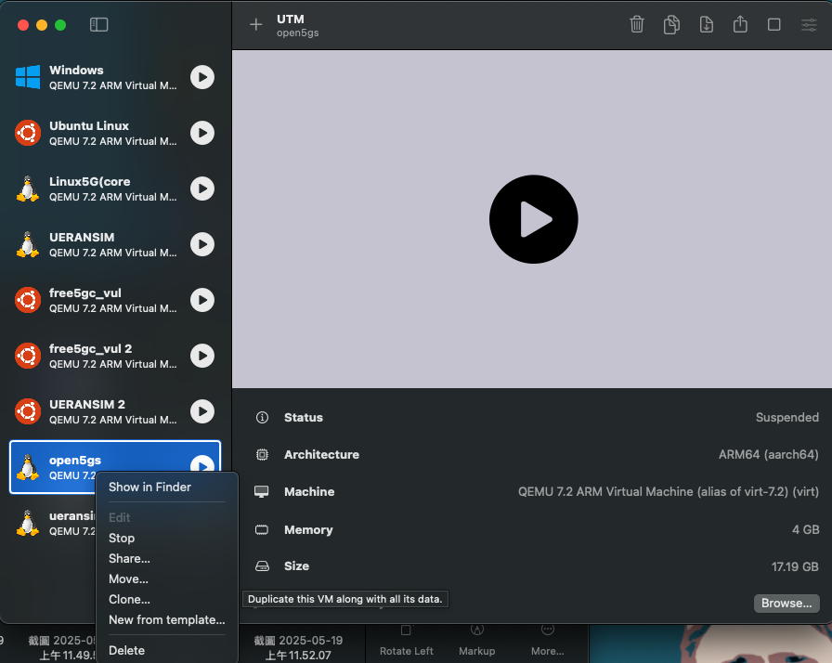Select the free5gc_vul VM name text
This screenshot has width=832, height=663.
tap(85, 292)
